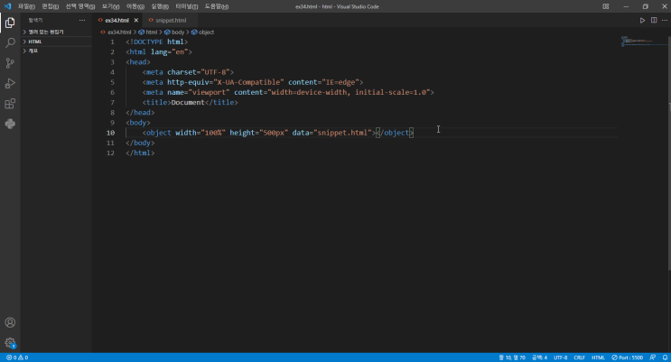Viewport: 671px width, 362px height.
Task: Expand the open editors section
Action: click(x=45, y=32)
